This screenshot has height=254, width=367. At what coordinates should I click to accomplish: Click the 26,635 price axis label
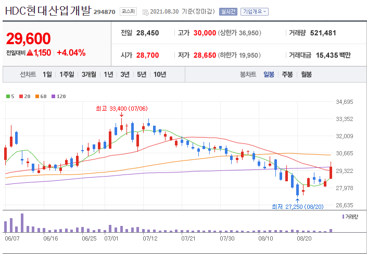(x=345, y=205)
